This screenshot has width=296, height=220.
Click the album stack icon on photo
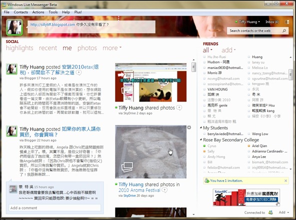pyautogui.click(x=127, y=167)
